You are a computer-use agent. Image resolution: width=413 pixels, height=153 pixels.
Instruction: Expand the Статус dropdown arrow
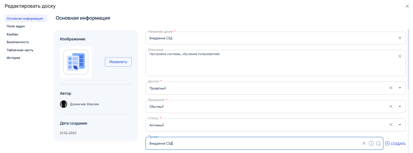pyautogui.click(x=400, y=125)
